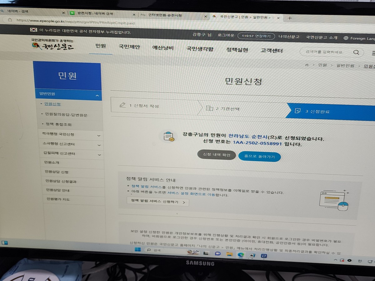
Task: Open 민원평가 지도 in the sidebar
Action: pos(58,199)
